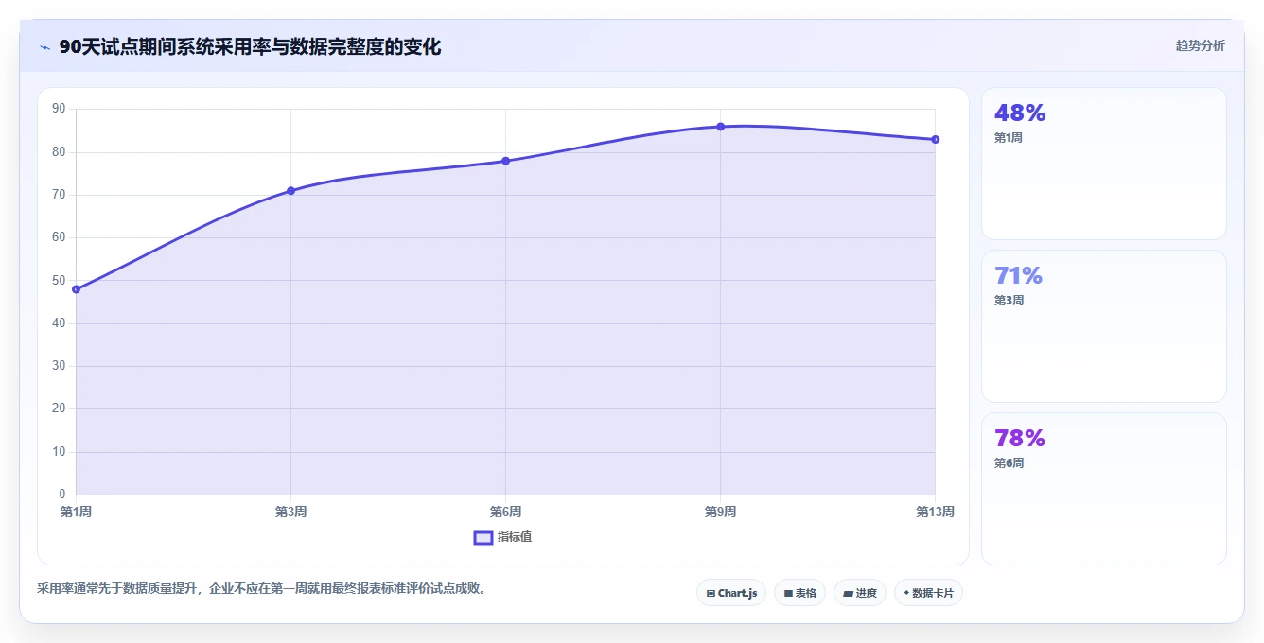The width and height of the screenshot is (1264, 643).
Task: Click the 进度 tag icon
Action: click(x=849, y=593)
